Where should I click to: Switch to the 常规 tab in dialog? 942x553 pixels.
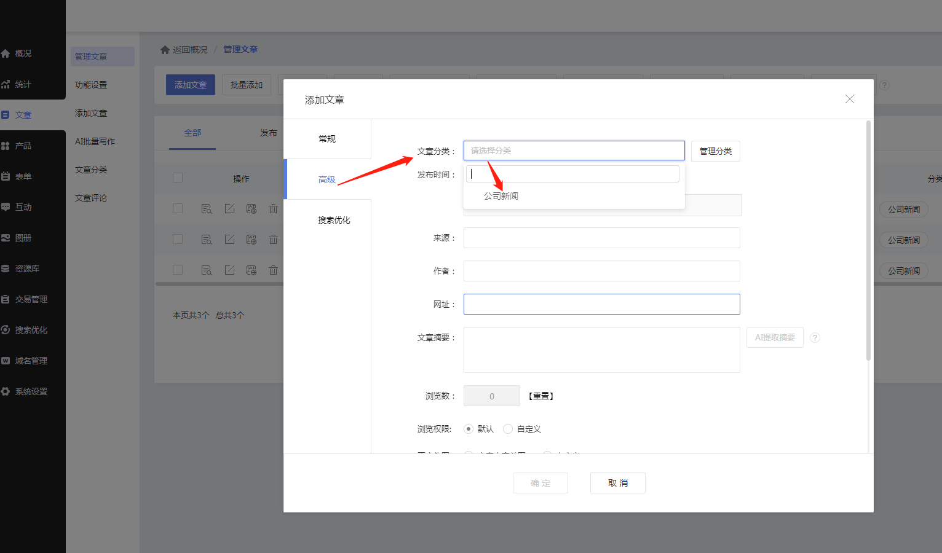tap(327, 139)
